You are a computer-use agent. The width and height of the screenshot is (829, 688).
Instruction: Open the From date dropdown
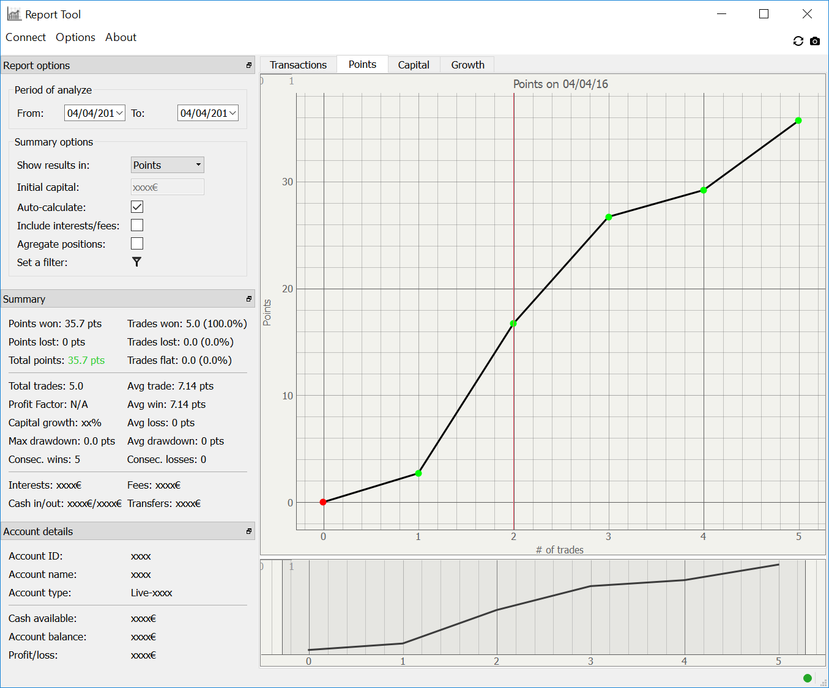pyautogui.click(x=119, y=113)
